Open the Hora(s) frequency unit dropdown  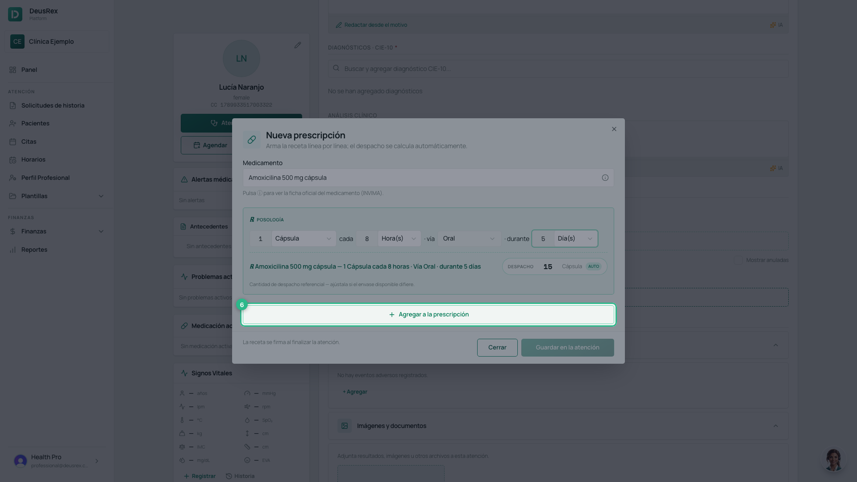click(x=399, y=239)
